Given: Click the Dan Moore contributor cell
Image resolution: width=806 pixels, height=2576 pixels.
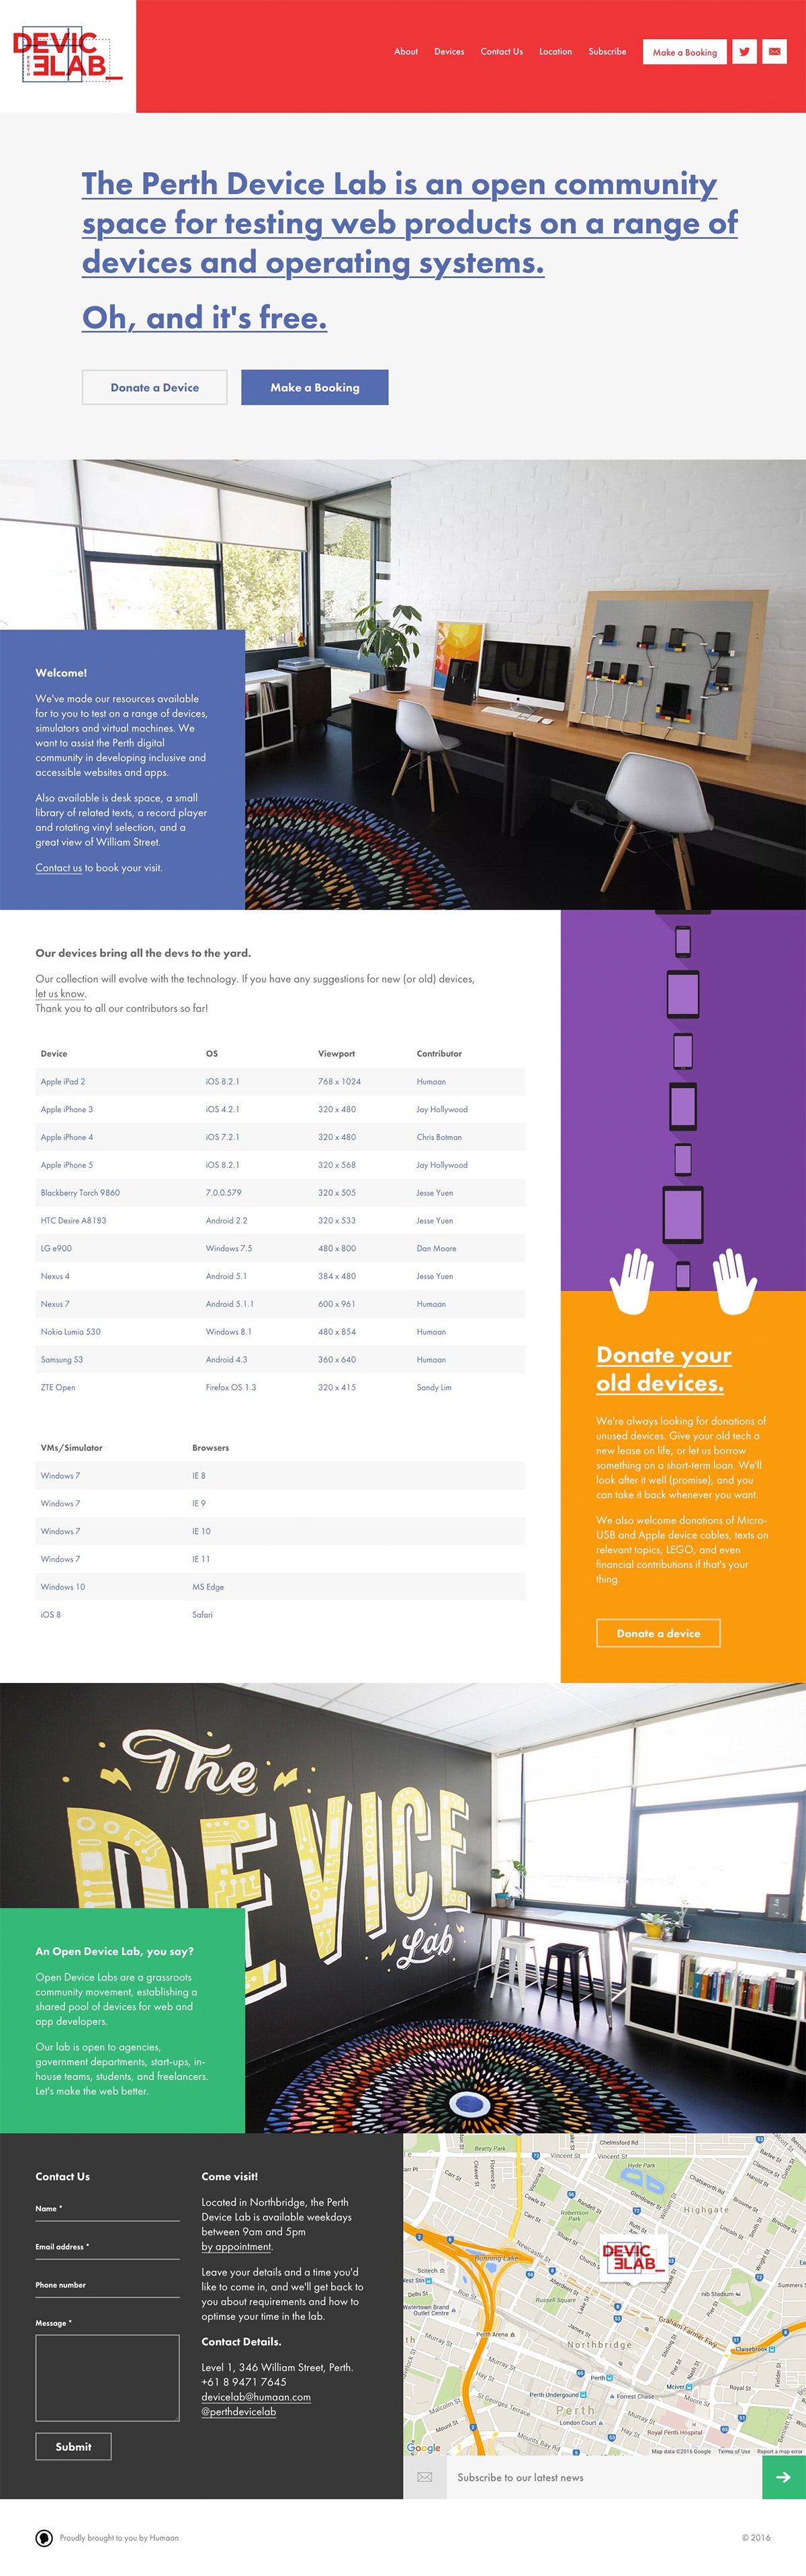Looking at the screenshot, I should (436, 1248).
